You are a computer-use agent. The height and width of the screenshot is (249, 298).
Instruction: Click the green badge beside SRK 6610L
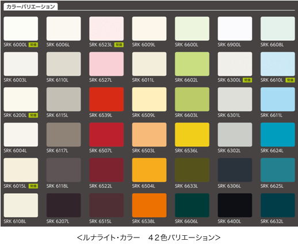pyautogui.click(x=290, y=80)
